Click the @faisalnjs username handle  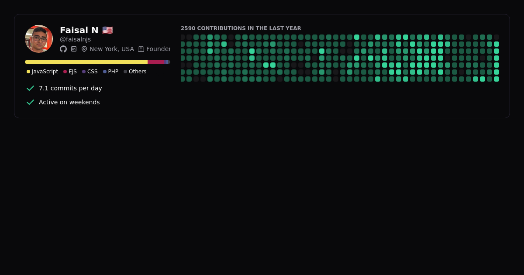[75, 39]
